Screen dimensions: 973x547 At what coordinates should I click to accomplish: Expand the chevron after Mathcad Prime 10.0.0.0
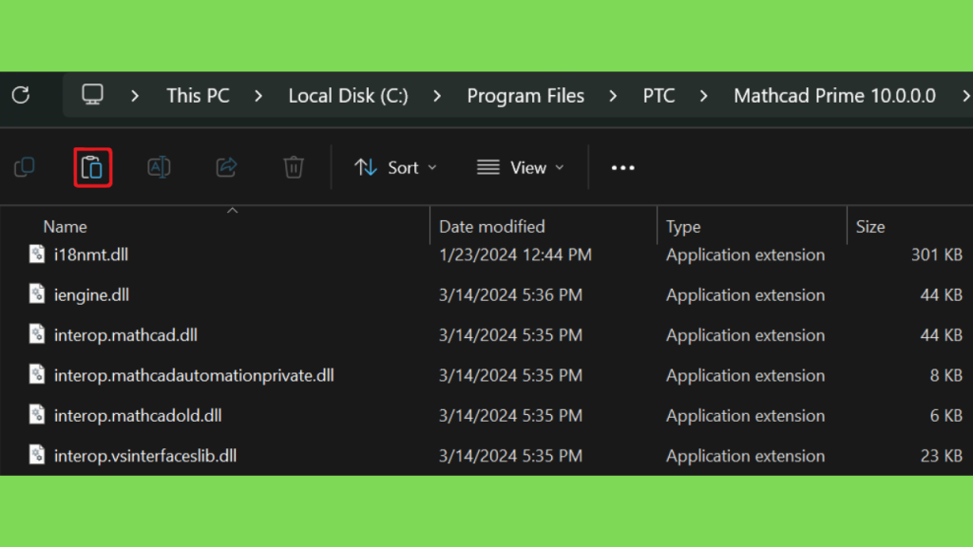(x=965, y=96)
